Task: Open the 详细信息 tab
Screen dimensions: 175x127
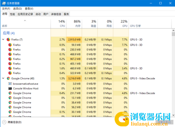Action: tap(56, 14)
